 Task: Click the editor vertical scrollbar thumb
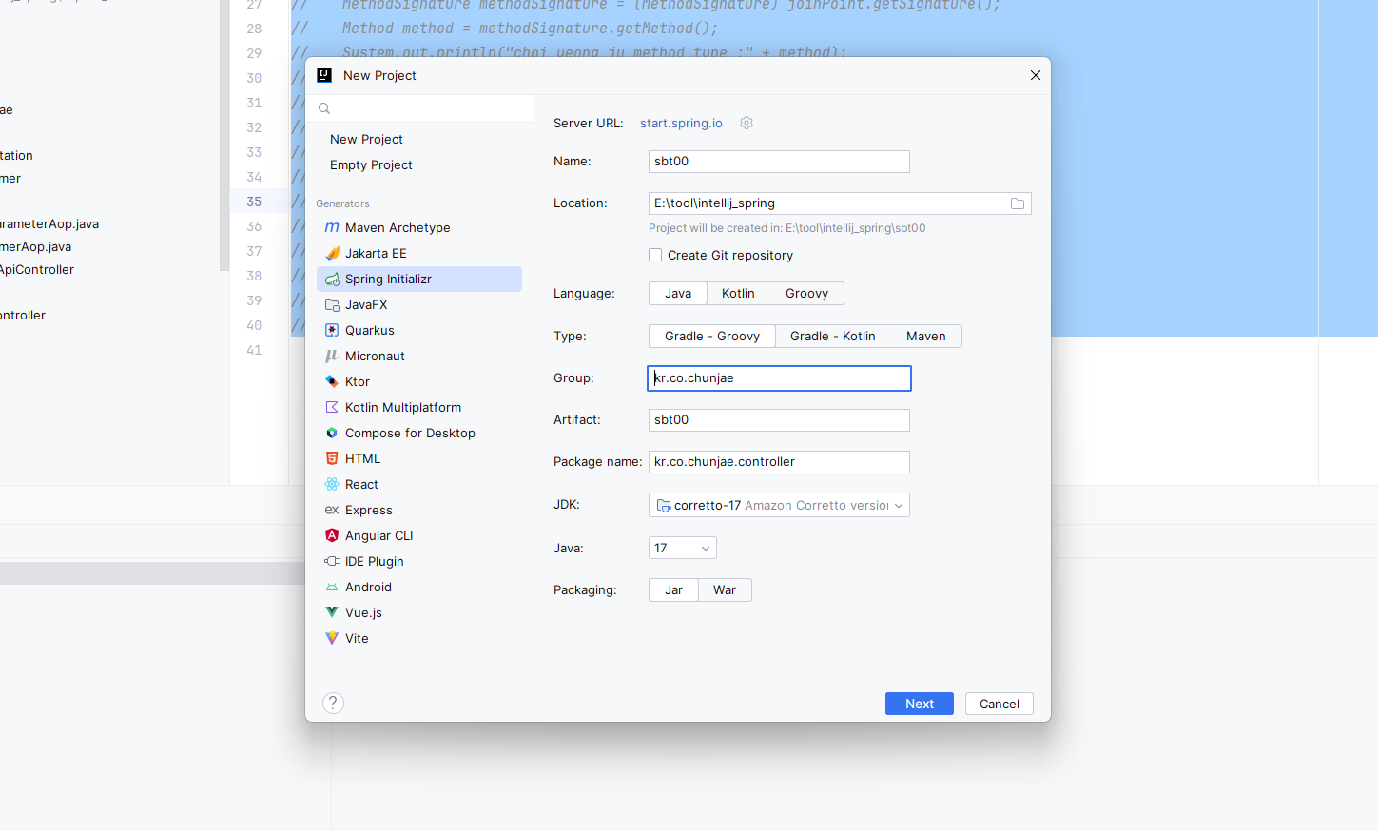224,135
